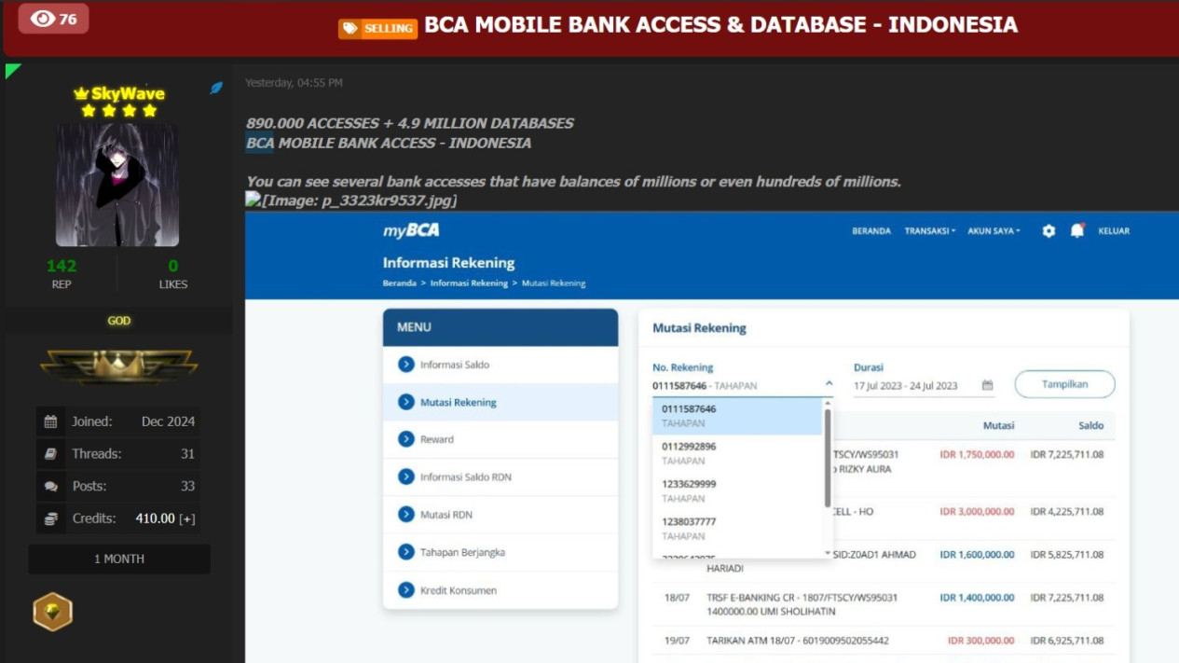Click the IDR 6,925,711.08 balance

pos(1067,641)
